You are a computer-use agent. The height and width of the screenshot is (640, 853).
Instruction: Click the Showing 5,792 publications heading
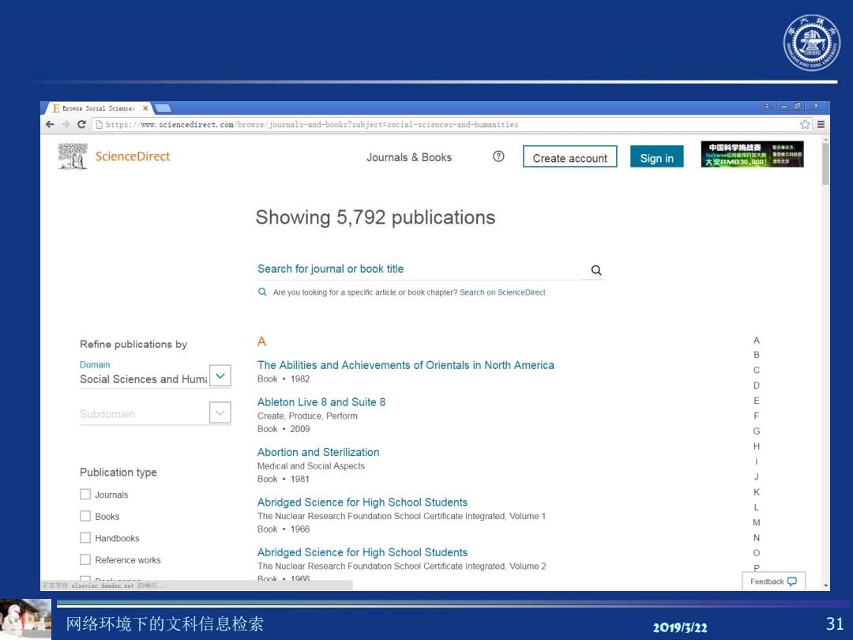tap(375, 218)
